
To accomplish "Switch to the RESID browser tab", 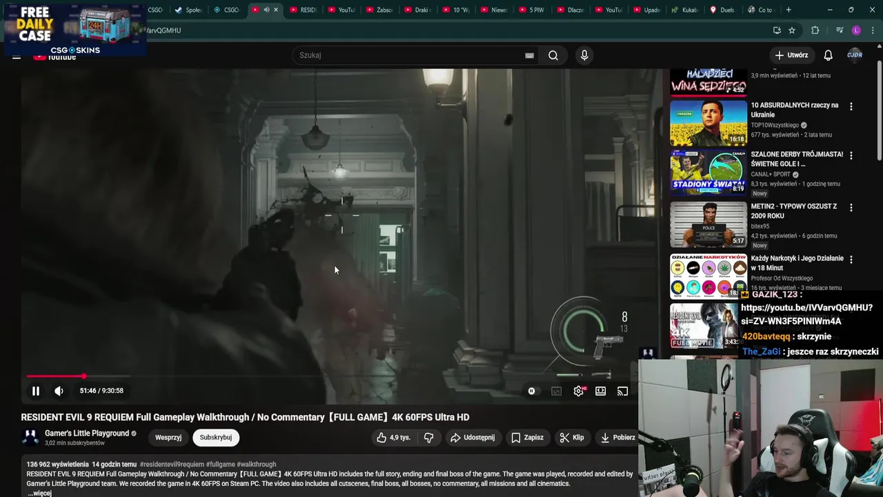I will 303,10.
